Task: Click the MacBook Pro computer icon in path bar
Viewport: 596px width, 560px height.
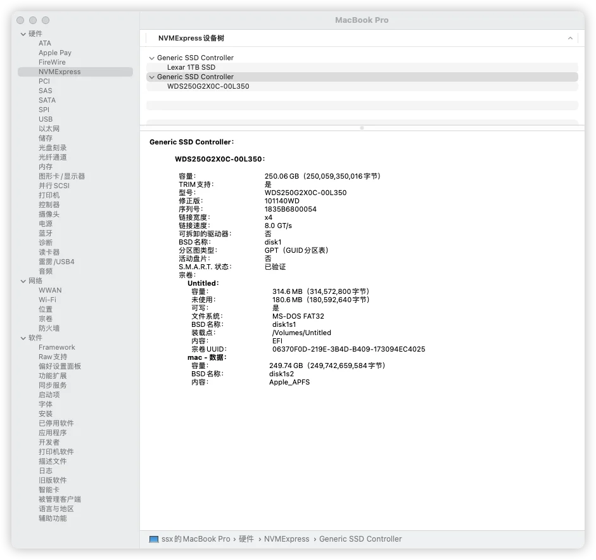Action: click(x=154, y=539)
